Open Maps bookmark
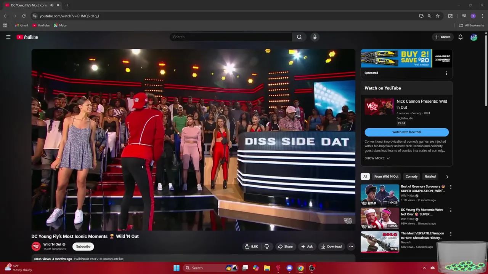This screenshot has width=488, height=274. click(60, 25)
